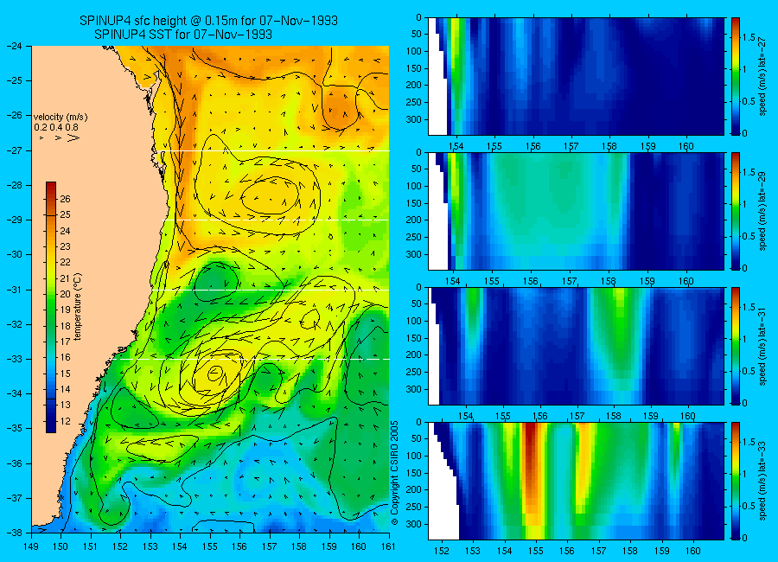Click the "0.5" tick on the lat=-33 speed color bar
The height and width of the screenshot is (562, 778).
coord(749,506)
